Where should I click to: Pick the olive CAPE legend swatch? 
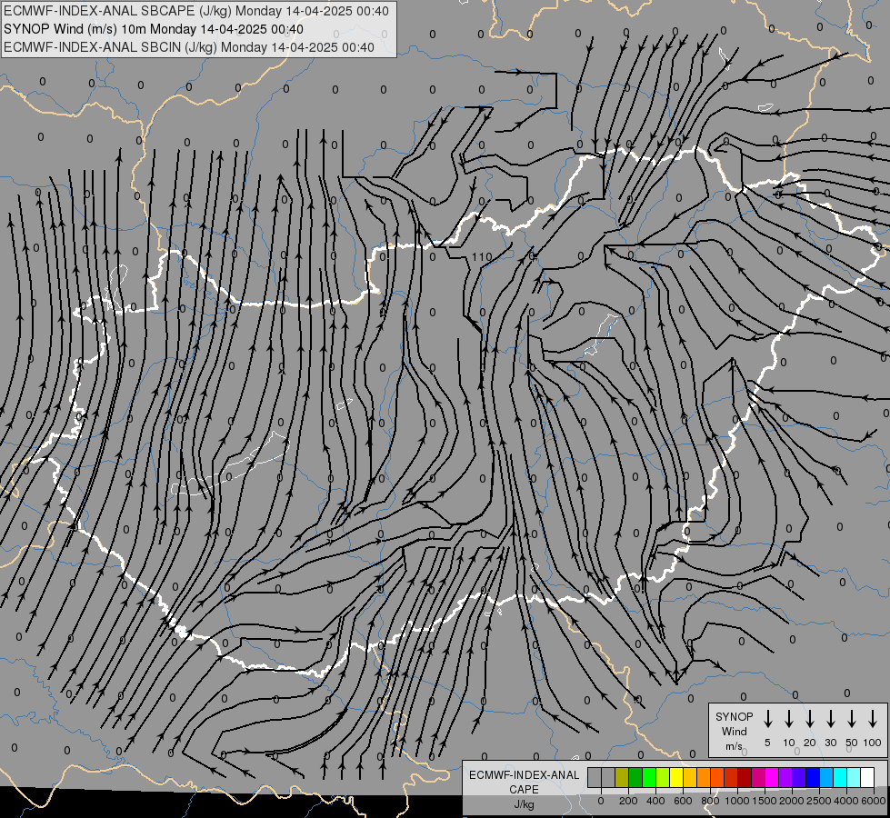click(x=622, y=777)
